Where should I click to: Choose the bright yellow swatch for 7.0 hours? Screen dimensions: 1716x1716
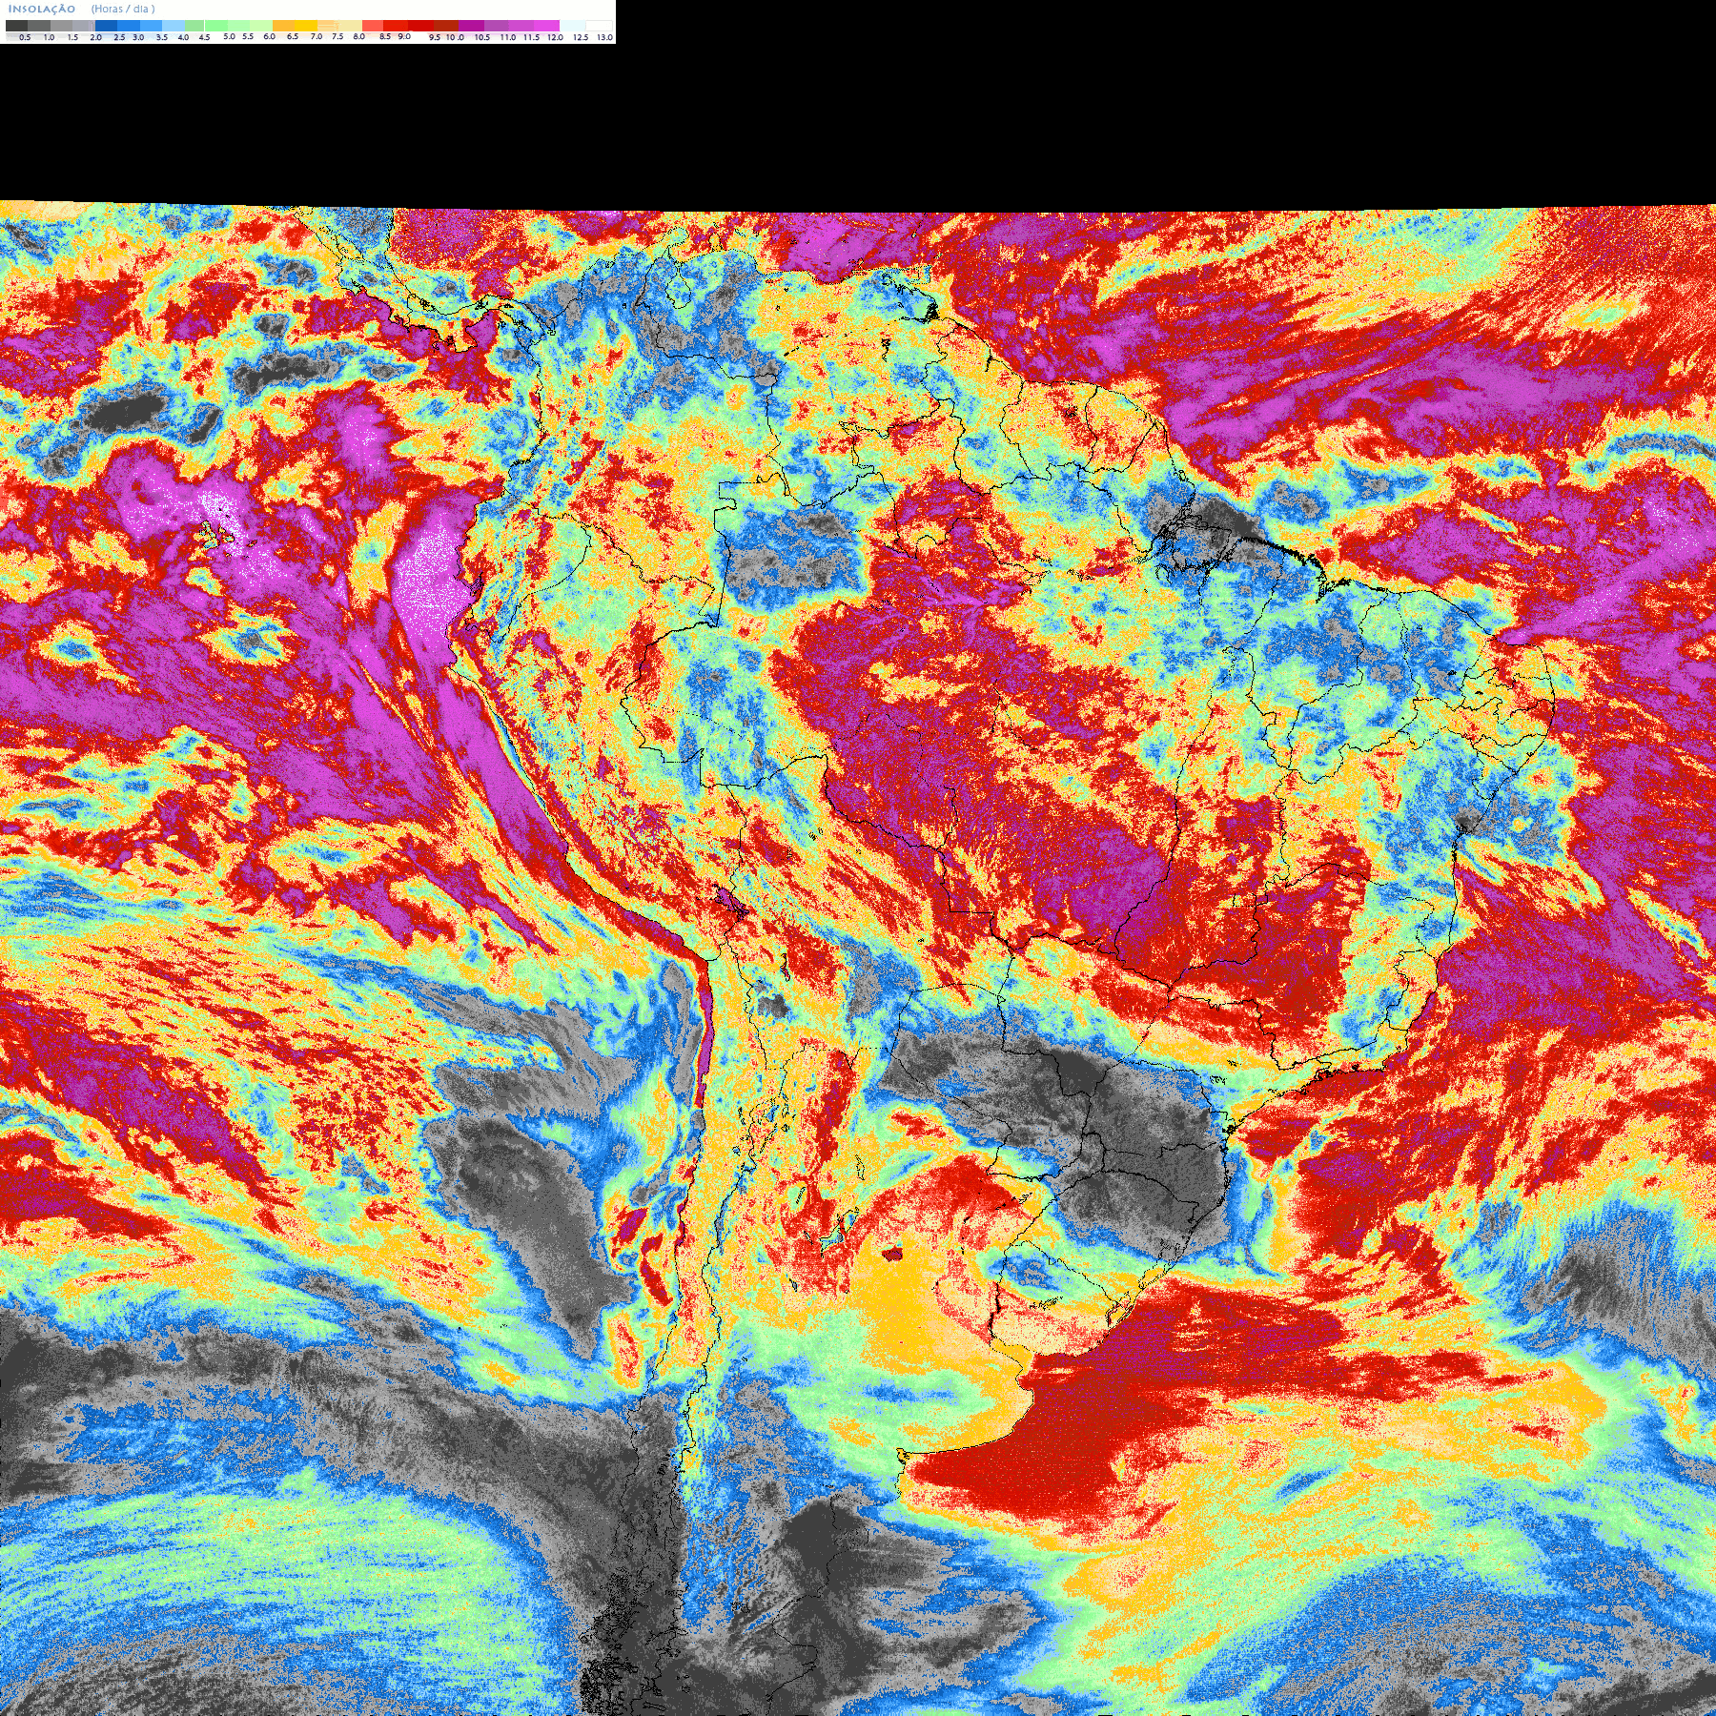(306, 26)
